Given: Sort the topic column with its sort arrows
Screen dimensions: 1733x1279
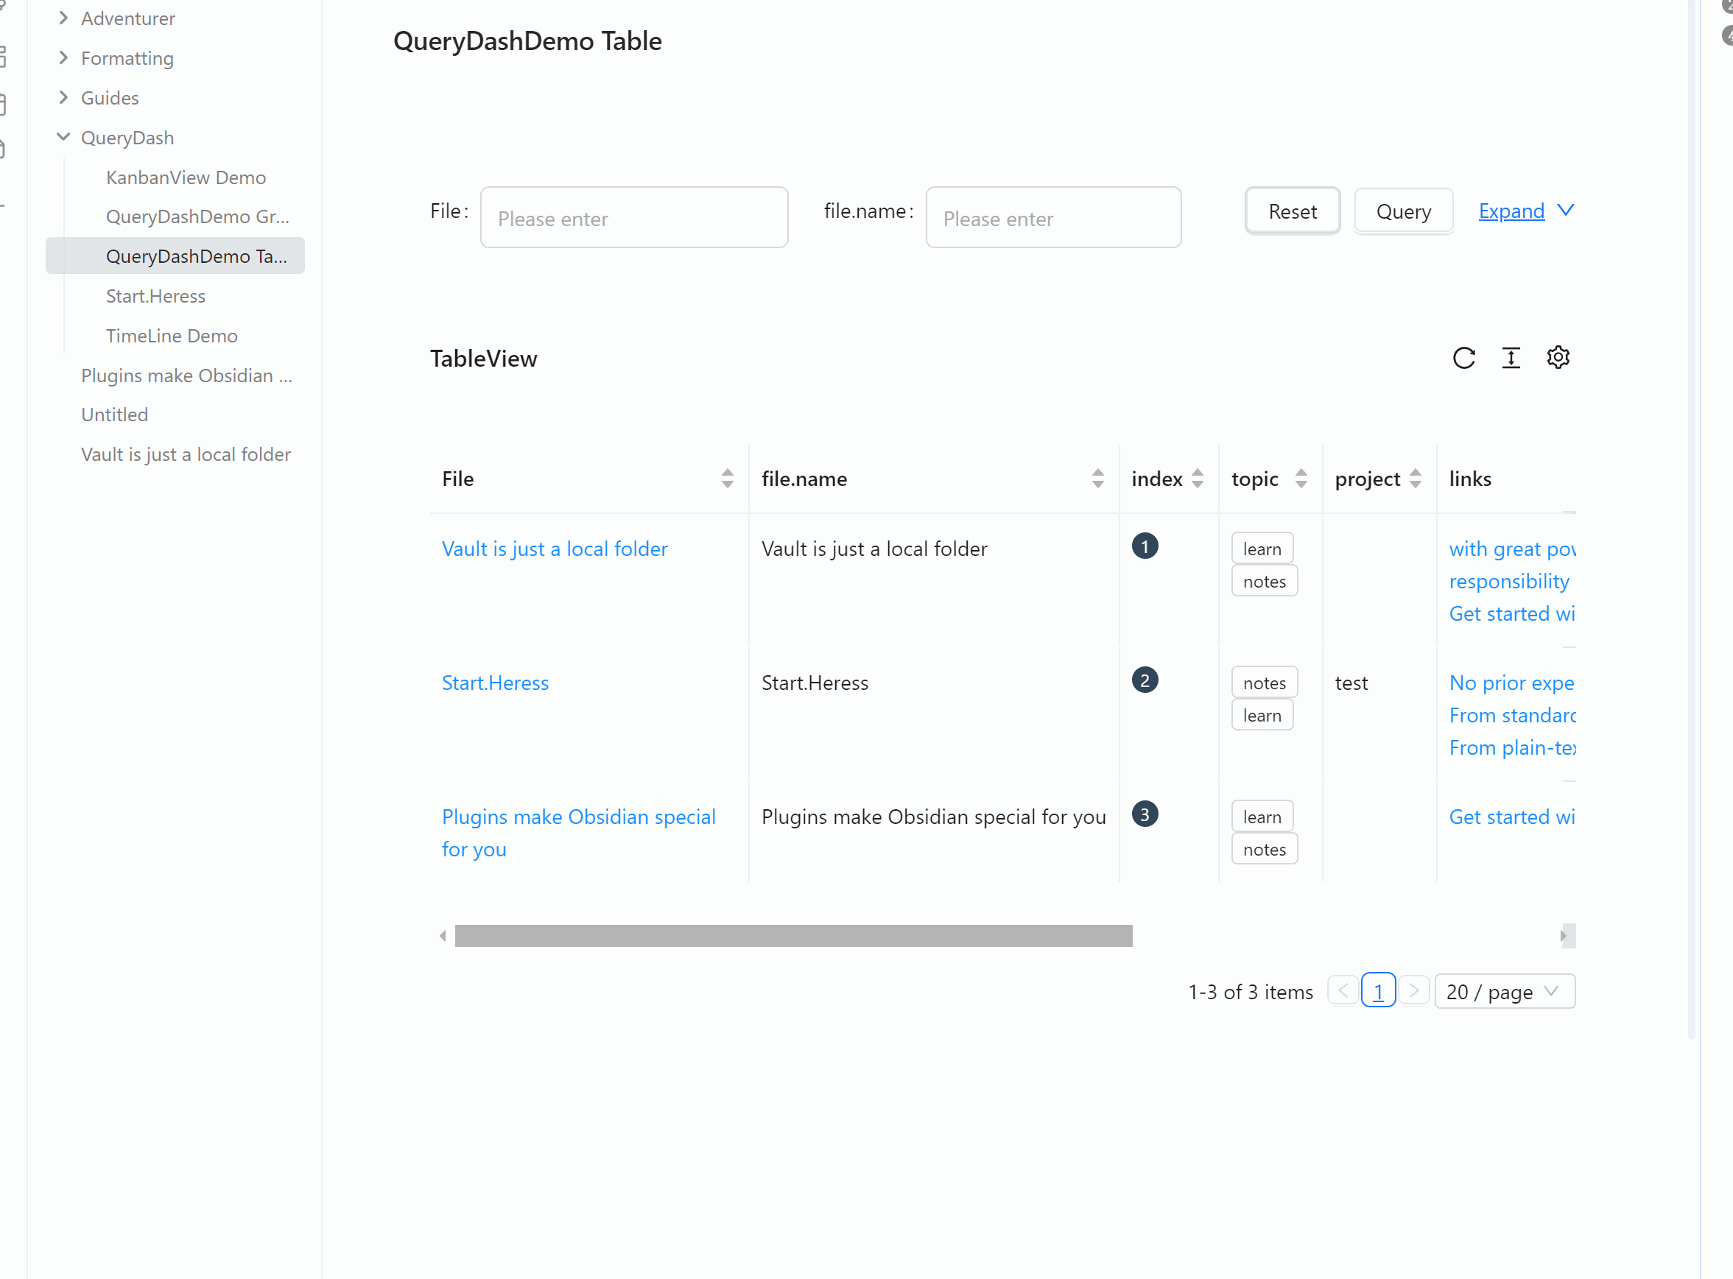Looking at the screenshot, I should (1301, 479).
